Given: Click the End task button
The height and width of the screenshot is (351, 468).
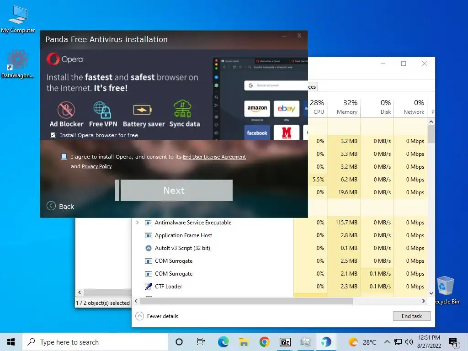Looking at the screenshot, I should [x=412, y=316].
